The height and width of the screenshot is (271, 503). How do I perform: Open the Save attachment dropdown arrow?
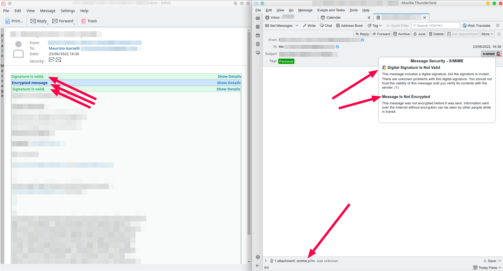click(x=500, y=261)
